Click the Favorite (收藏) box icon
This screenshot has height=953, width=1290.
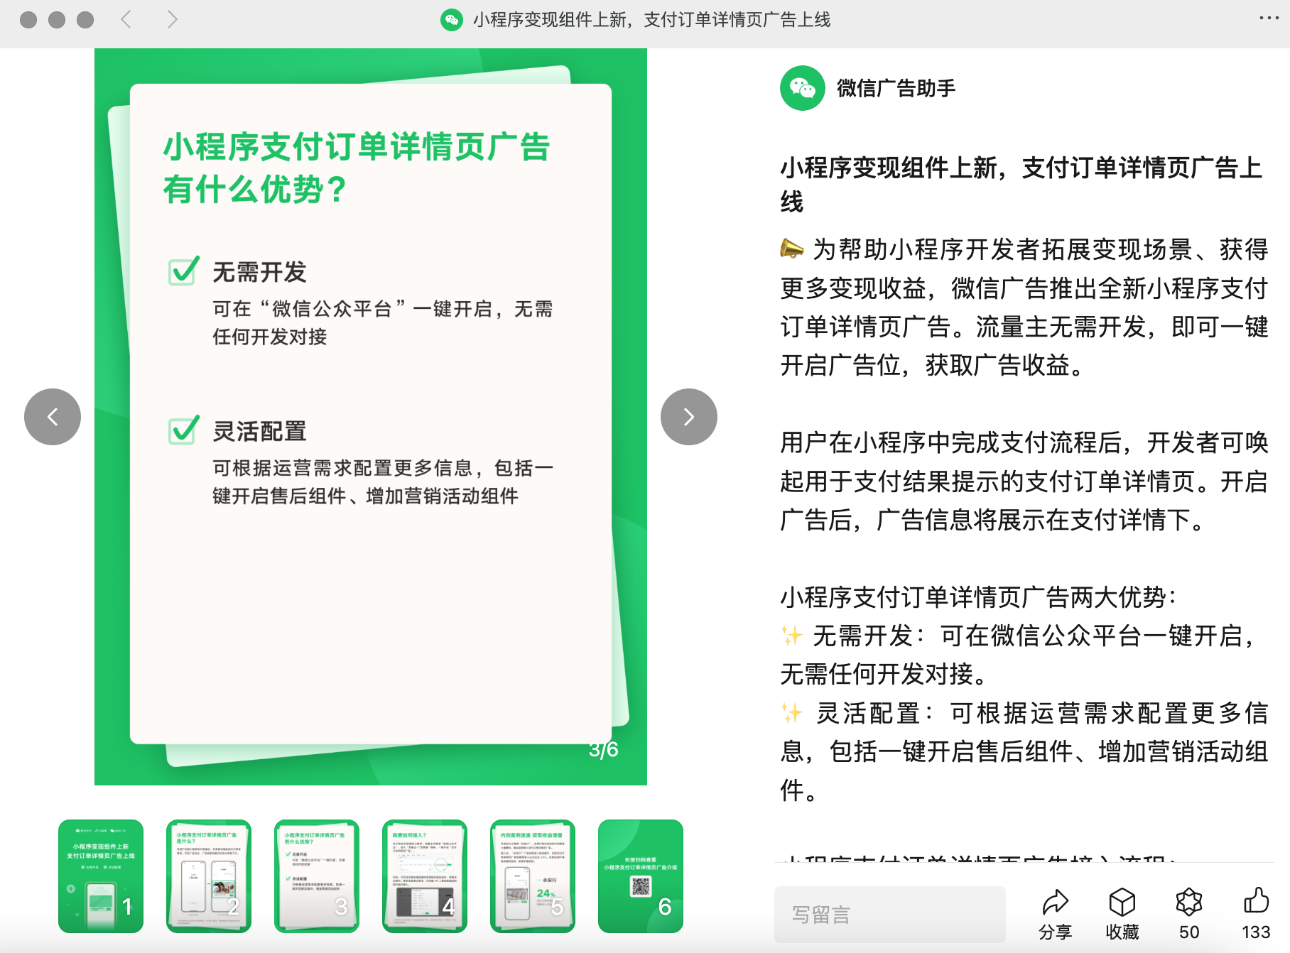[x=1122, y=903]
